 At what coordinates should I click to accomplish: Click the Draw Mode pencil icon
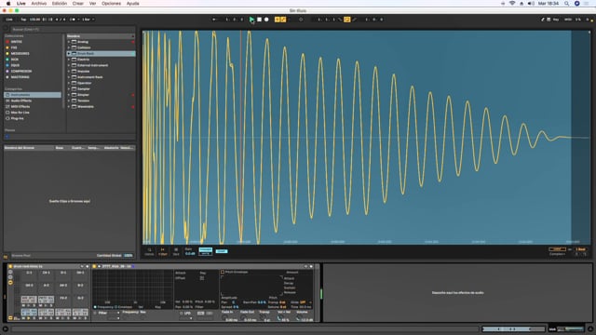pos(354,20)
